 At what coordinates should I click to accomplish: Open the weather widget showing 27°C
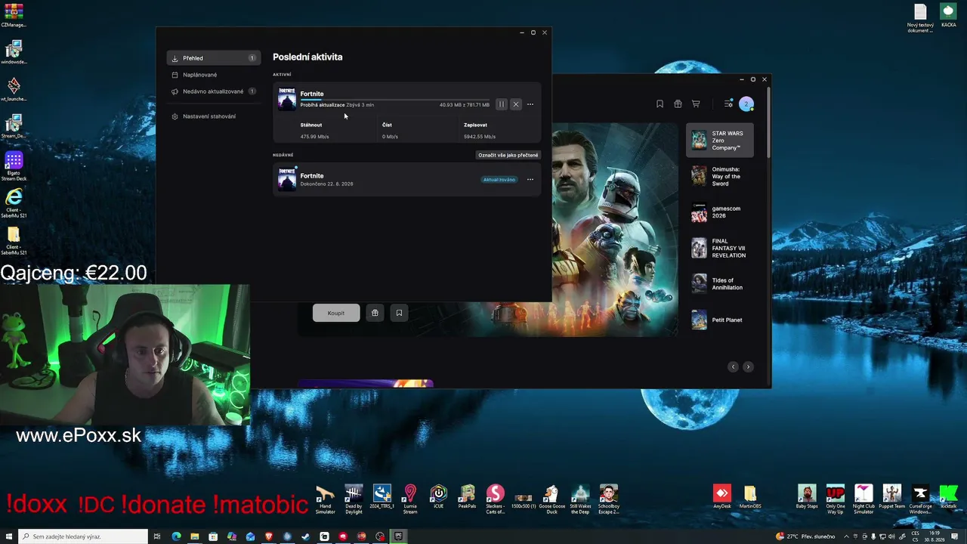click(805, 536)
